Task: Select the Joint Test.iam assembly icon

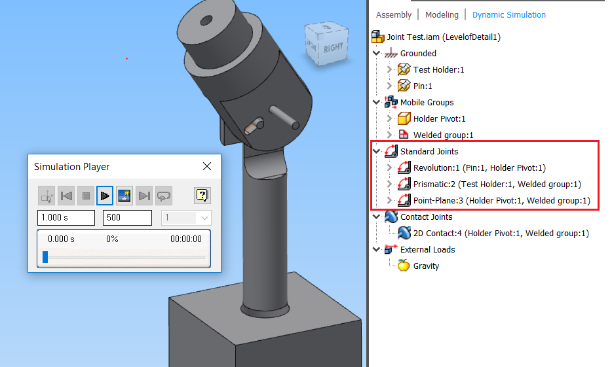Action: click(378, 37)
